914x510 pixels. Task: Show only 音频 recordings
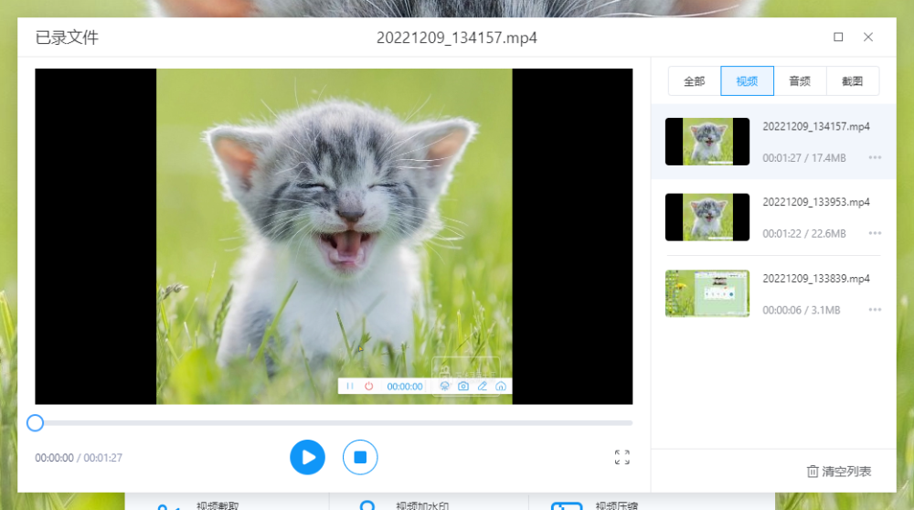point(800,81)
